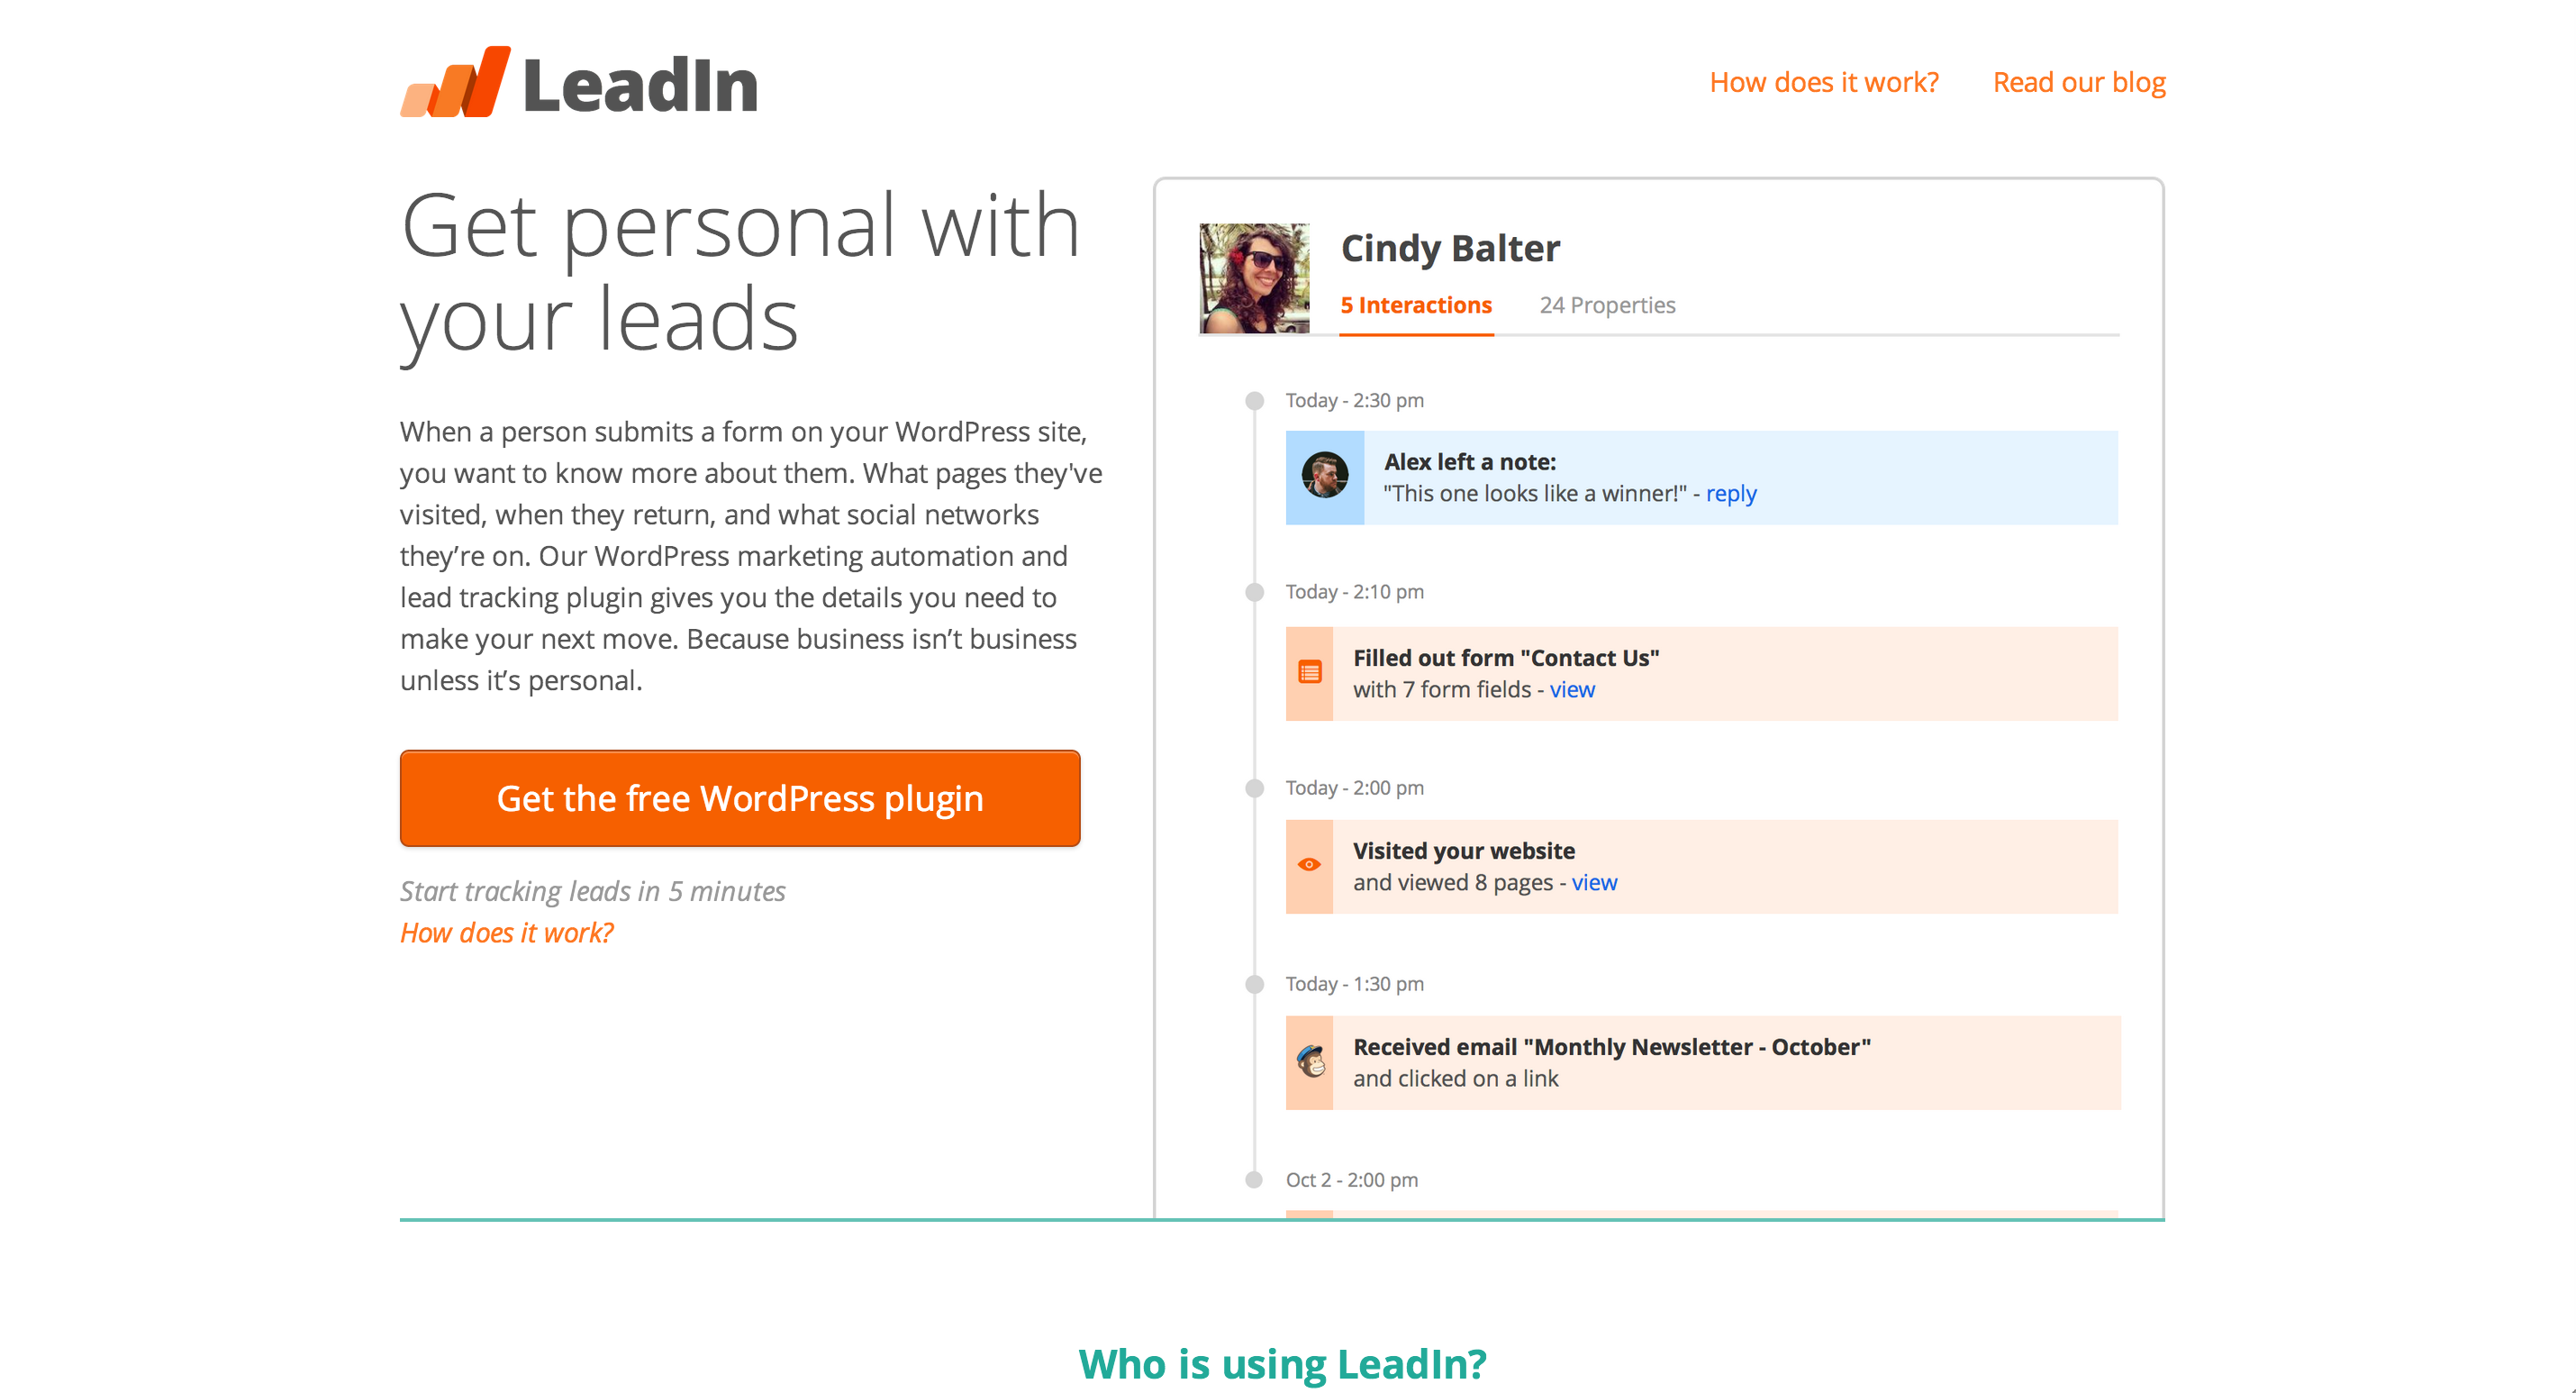Switch to the 24 Properties tab
Screen dimensions: 2576x1393
(x=1607, y=305)
